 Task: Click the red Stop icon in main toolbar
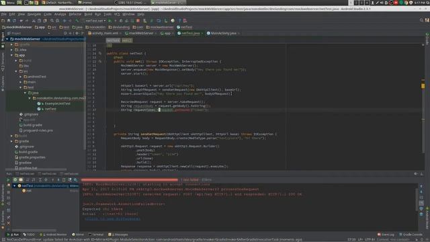click(138, 21)
